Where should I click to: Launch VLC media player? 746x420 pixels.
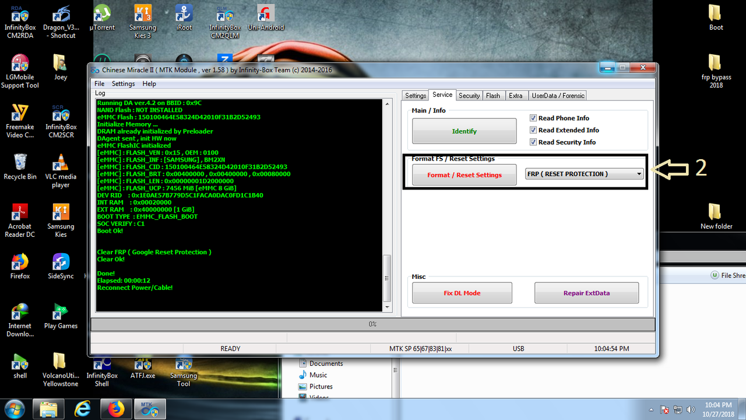tap(61, 171)
